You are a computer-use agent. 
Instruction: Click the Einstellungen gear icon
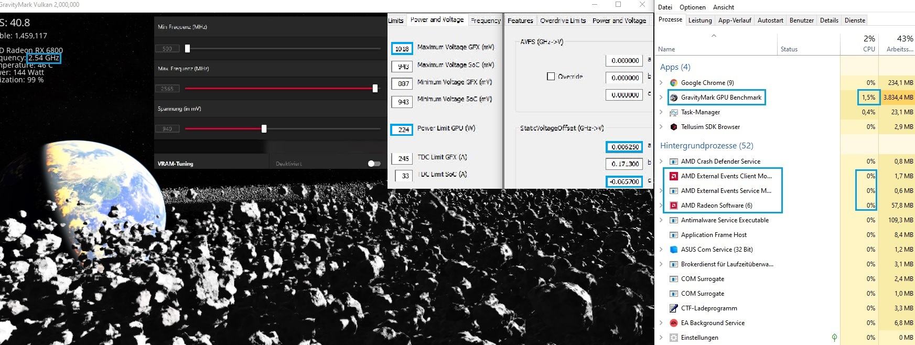coord(674,338)
